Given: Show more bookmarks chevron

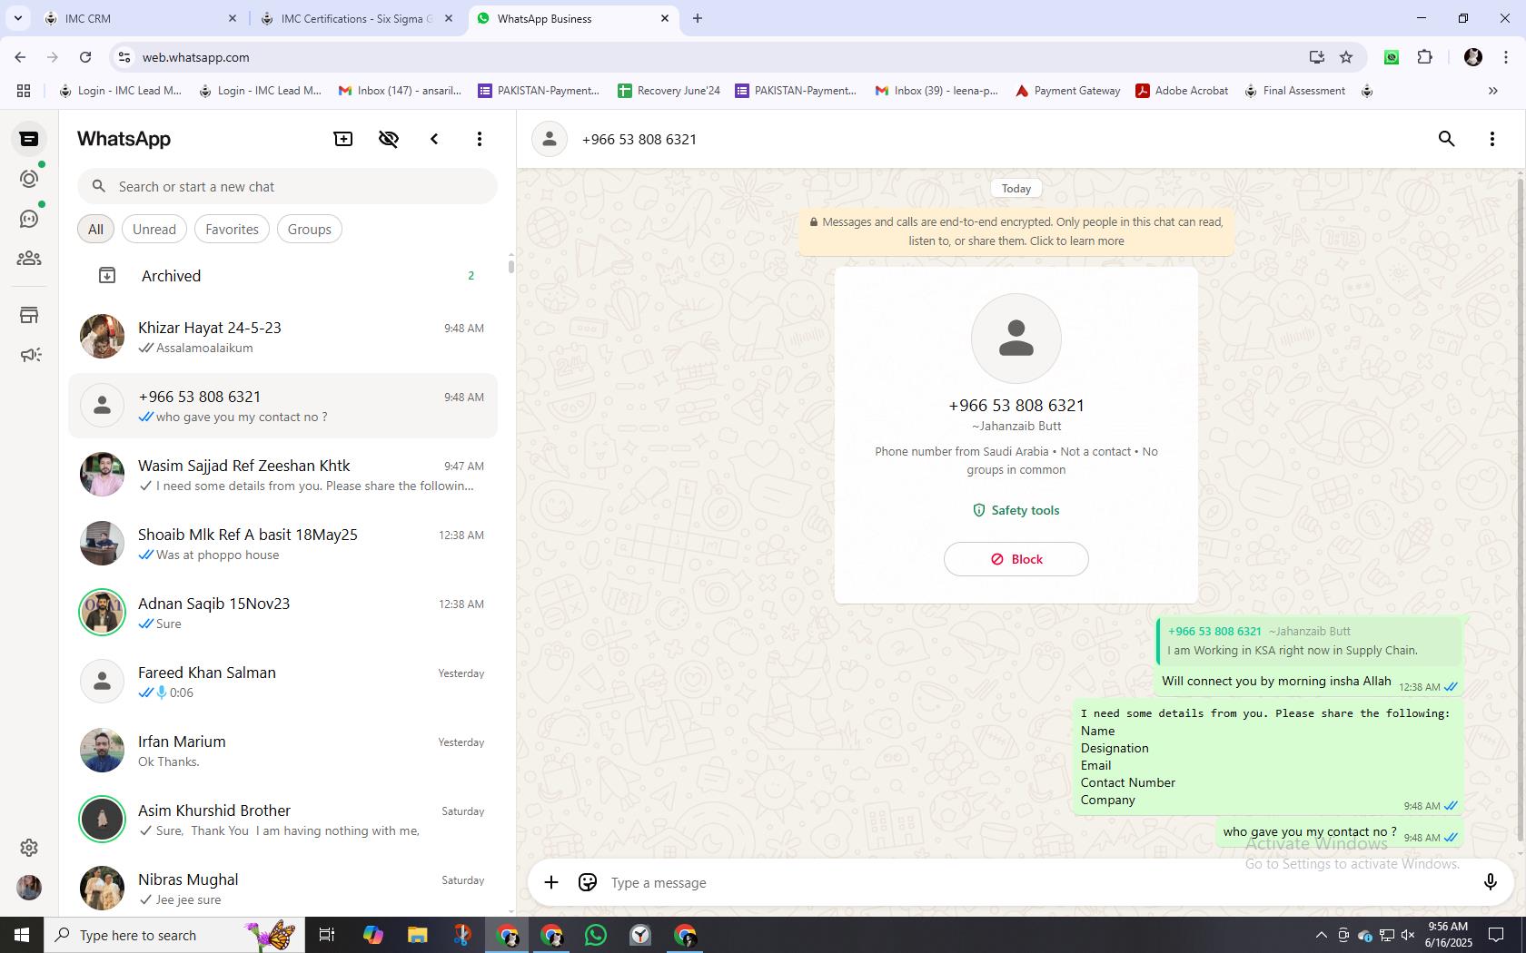Looking at the screenshot, I should pos(1492,91).
